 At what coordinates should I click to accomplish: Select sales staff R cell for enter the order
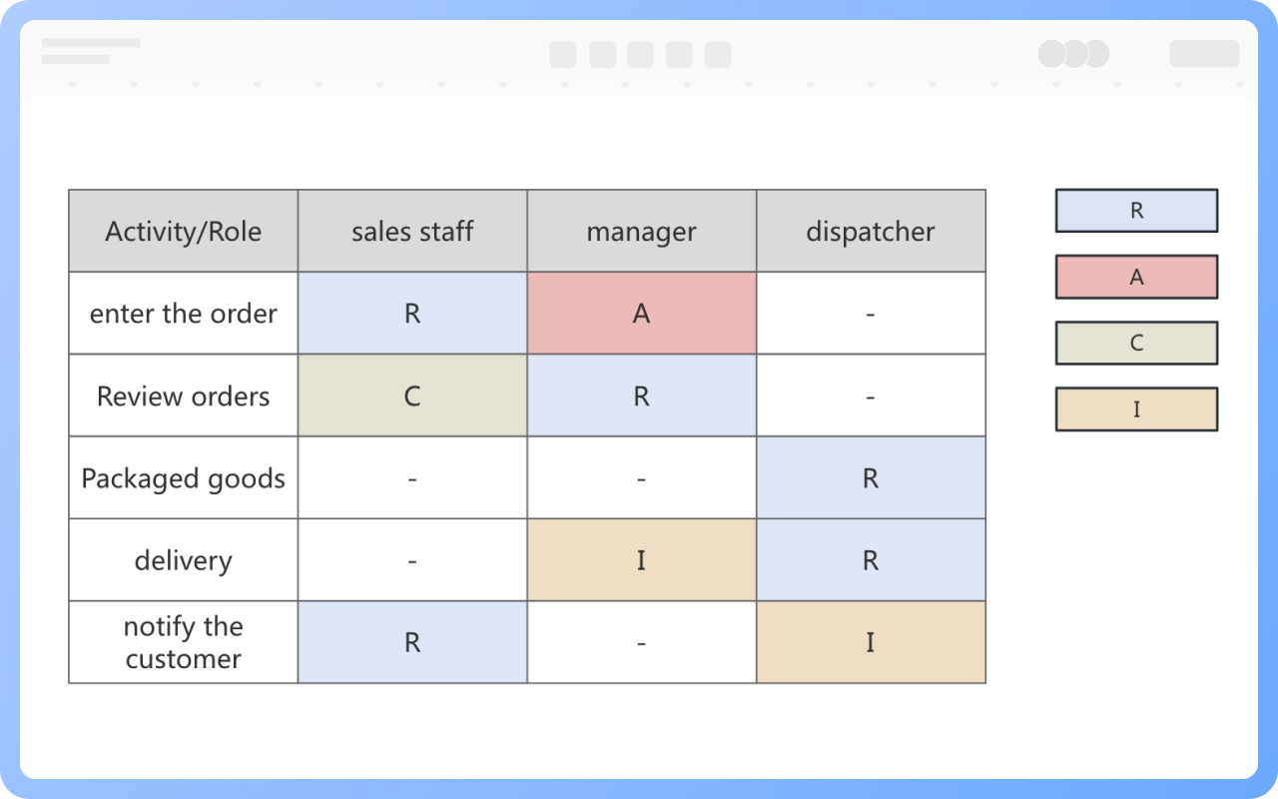tap(412, 314)
